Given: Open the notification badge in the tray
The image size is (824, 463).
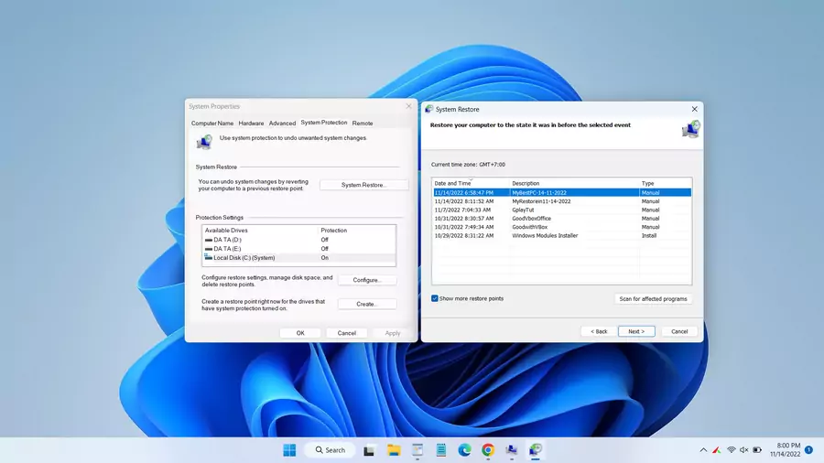Looking at the screenshot, I should coord(808,450).
